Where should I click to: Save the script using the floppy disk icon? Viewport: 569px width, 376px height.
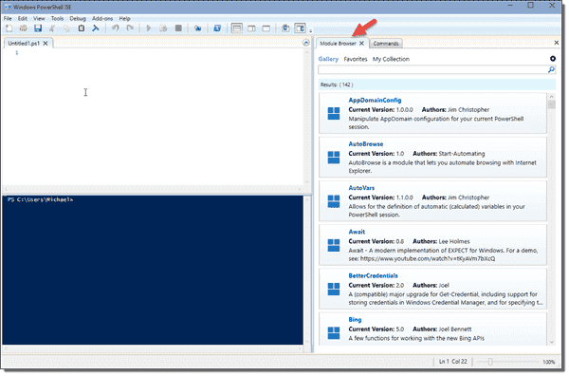38,28
